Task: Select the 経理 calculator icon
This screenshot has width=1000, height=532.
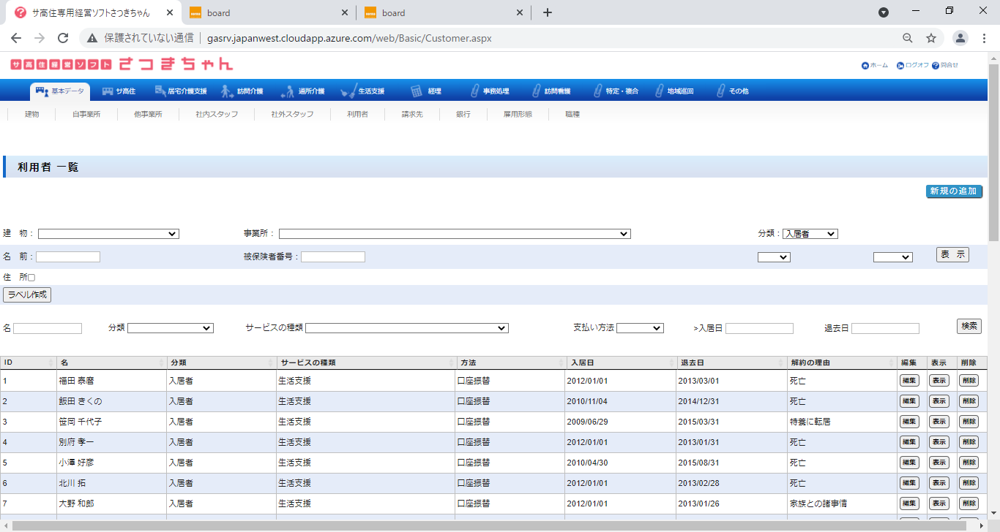Action: [x=417, y=91]
